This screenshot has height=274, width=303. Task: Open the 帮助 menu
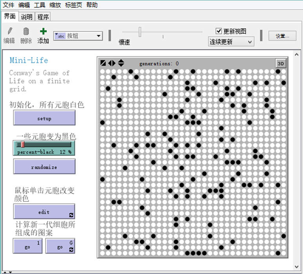(x=92, y=5)
